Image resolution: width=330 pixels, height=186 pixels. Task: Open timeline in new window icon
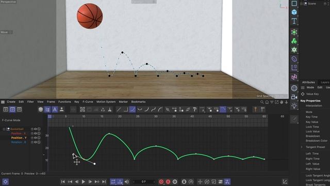click(x=276, y=102)
